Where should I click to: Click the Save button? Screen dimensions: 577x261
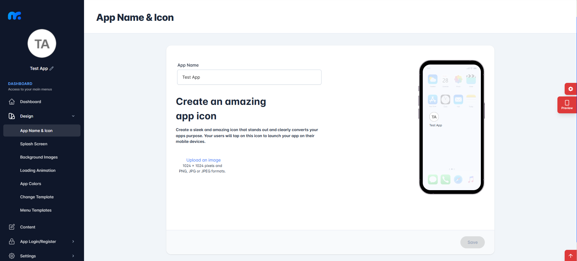[x=472, y=242]
